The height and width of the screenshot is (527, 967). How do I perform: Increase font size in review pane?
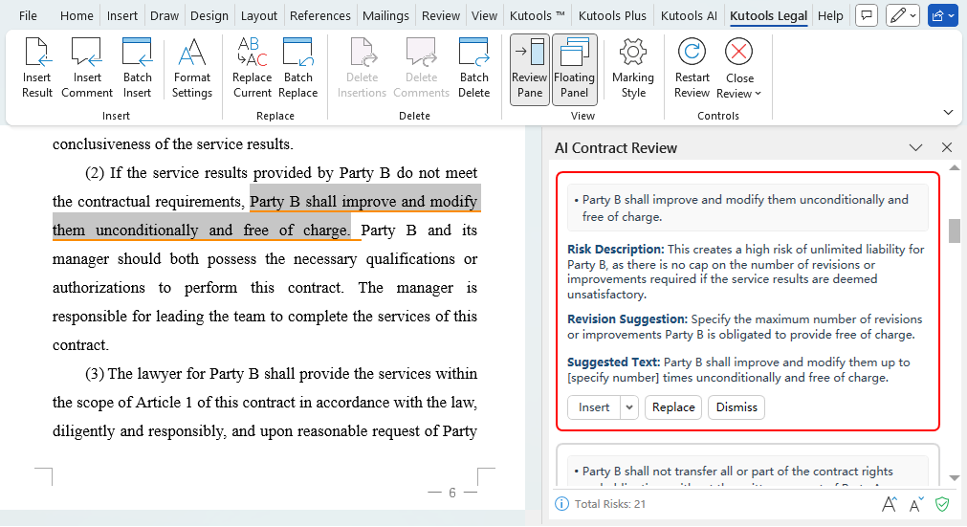pos(889,504)
